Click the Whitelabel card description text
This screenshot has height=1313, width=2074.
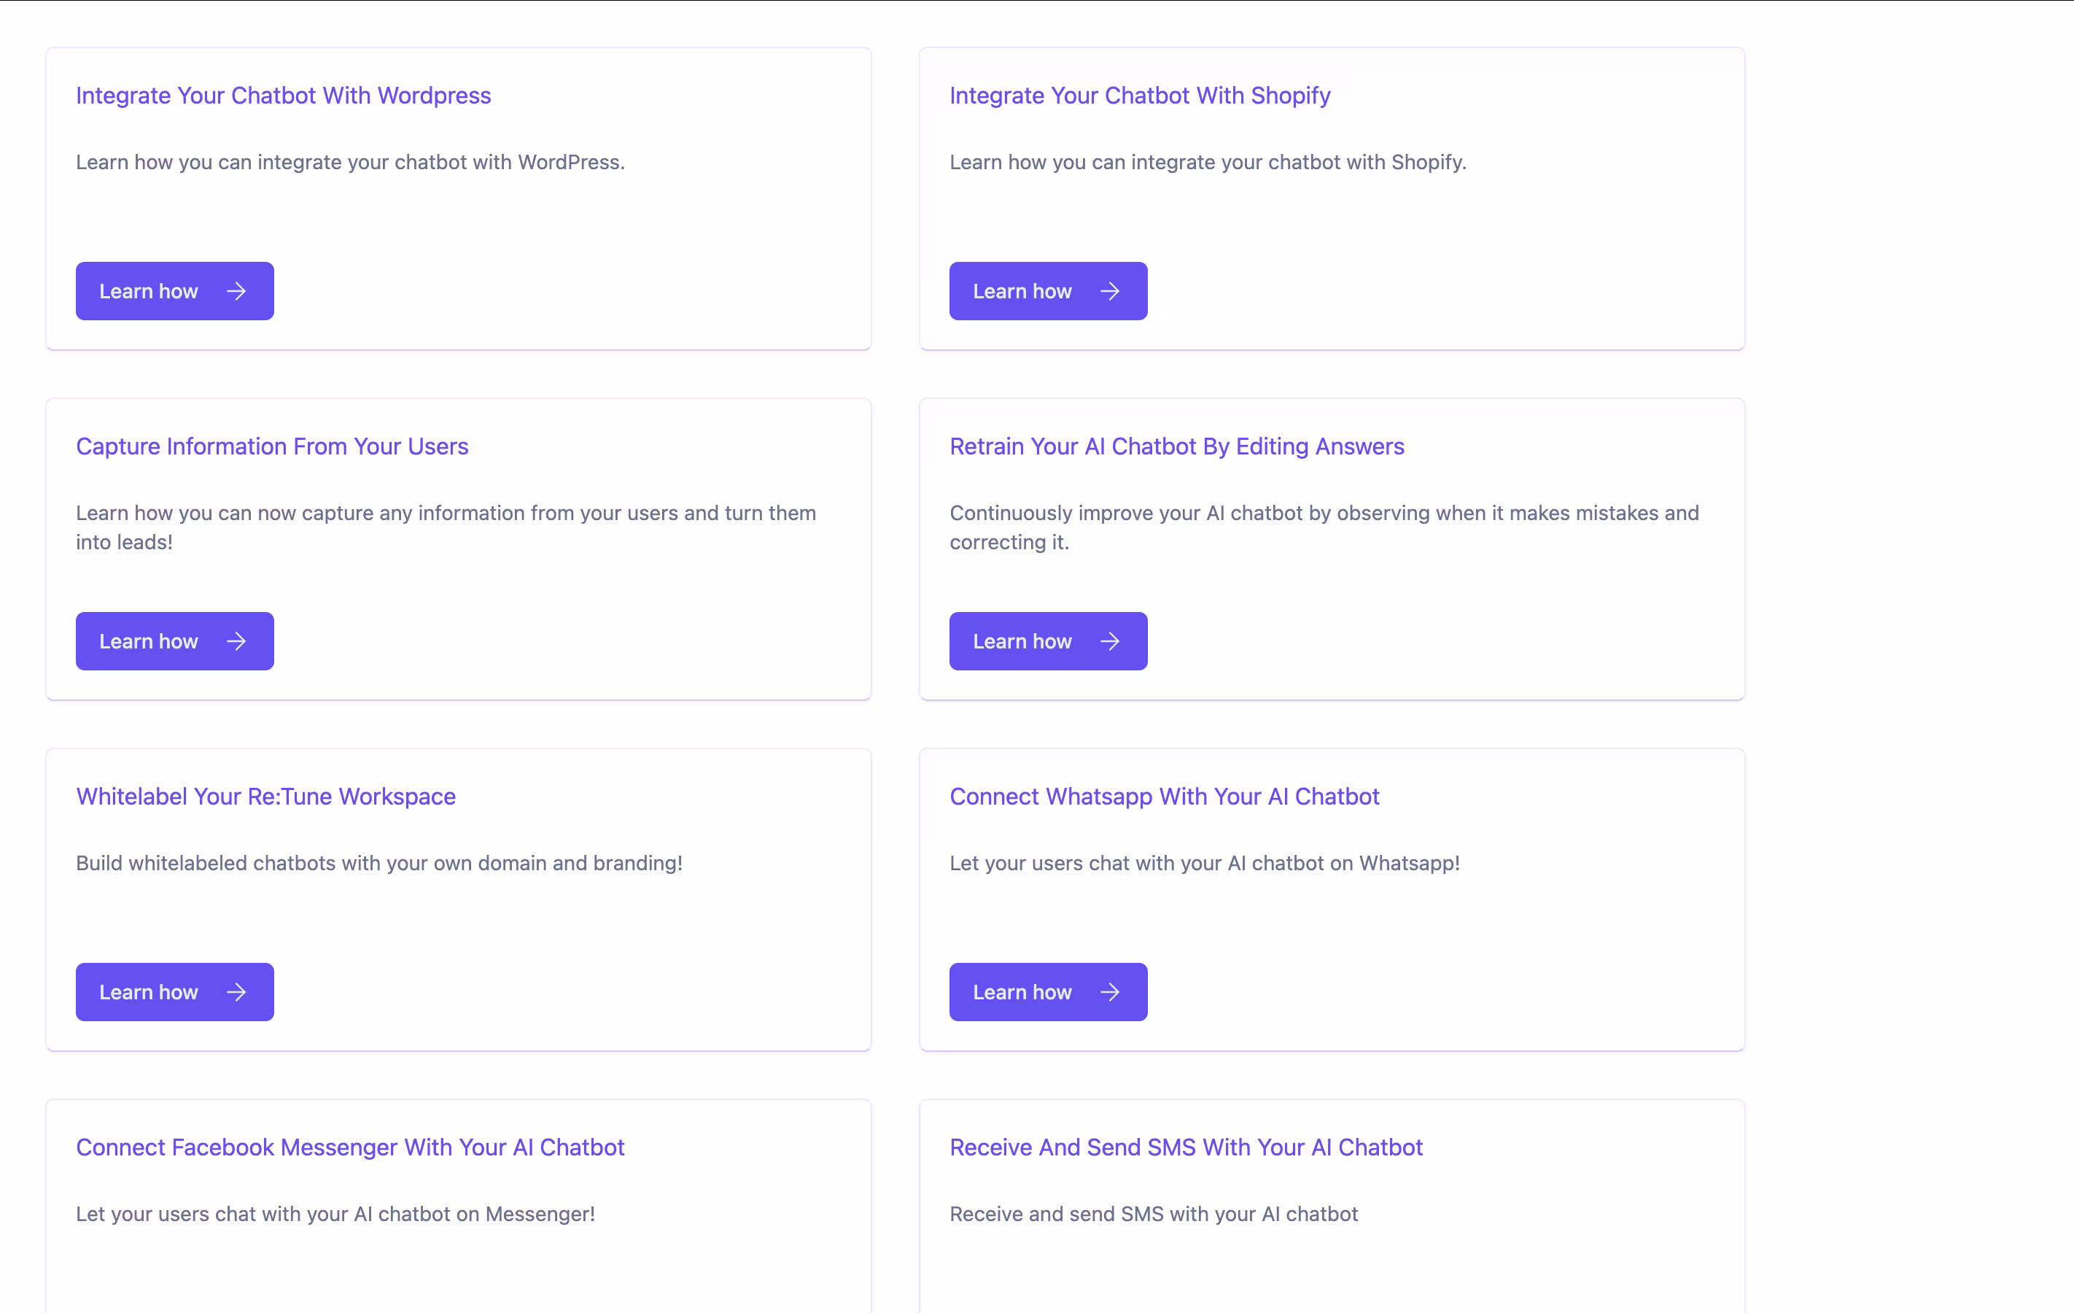(x=379, y=863)
